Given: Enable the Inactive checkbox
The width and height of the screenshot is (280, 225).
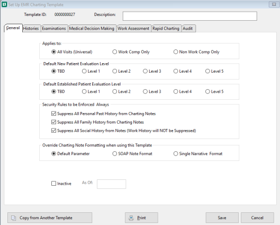Looking at the screenshot, I should click(53, 184).
